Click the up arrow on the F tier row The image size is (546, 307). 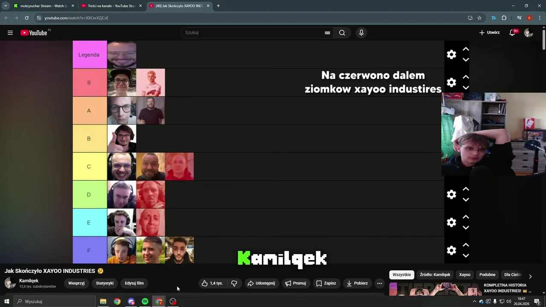pyautogui.click(x=466, y=245)
